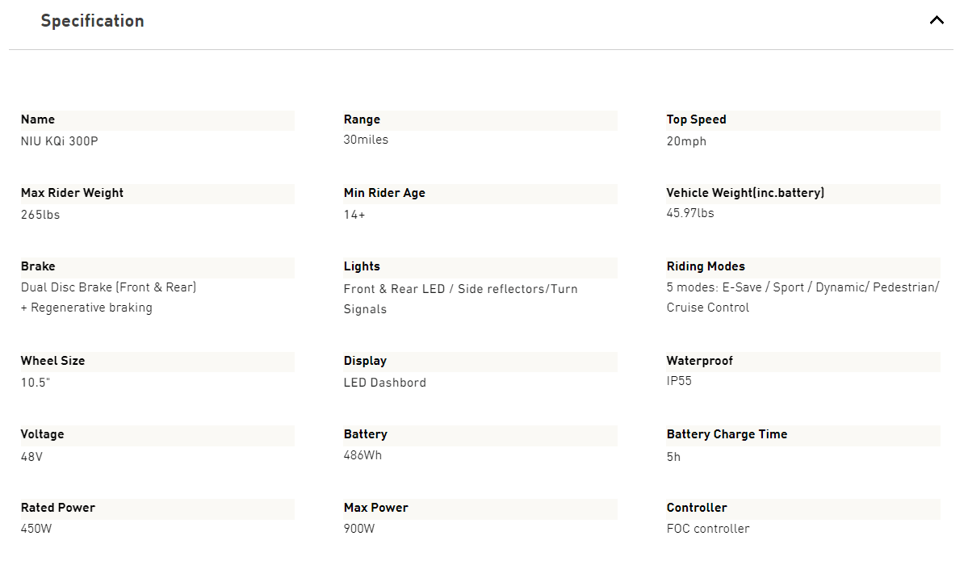The image size is (968, 561).
Task: Click the Wheel Size label
Action: [53, 361]
